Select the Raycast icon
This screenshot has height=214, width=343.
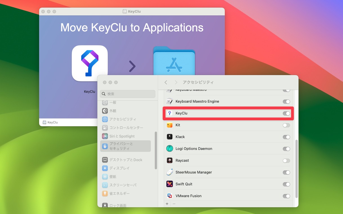(x=170, y=161)
